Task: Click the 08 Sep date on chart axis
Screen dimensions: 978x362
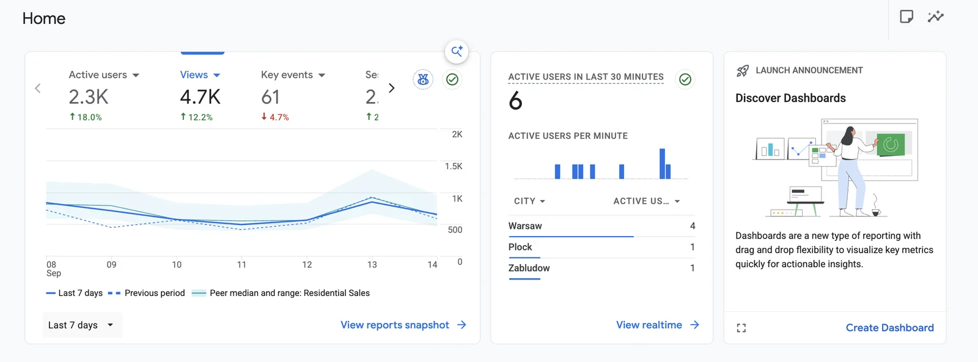Action: tap(54, 269)
